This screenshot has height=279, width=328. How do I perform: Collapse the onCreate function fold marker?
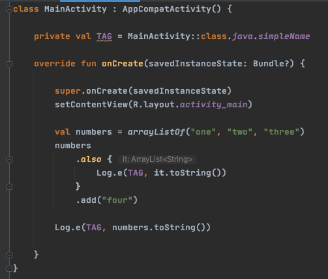[x=9, y=64]
